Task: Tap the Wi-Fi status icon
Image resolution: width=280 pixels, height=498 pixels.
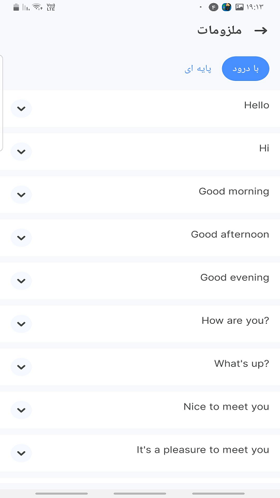Action: pyautogui.click(x=37, y=7)
